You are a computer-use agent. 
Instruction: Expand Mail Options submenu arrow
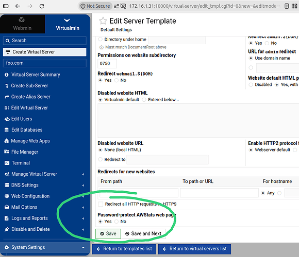coord(83,207)
